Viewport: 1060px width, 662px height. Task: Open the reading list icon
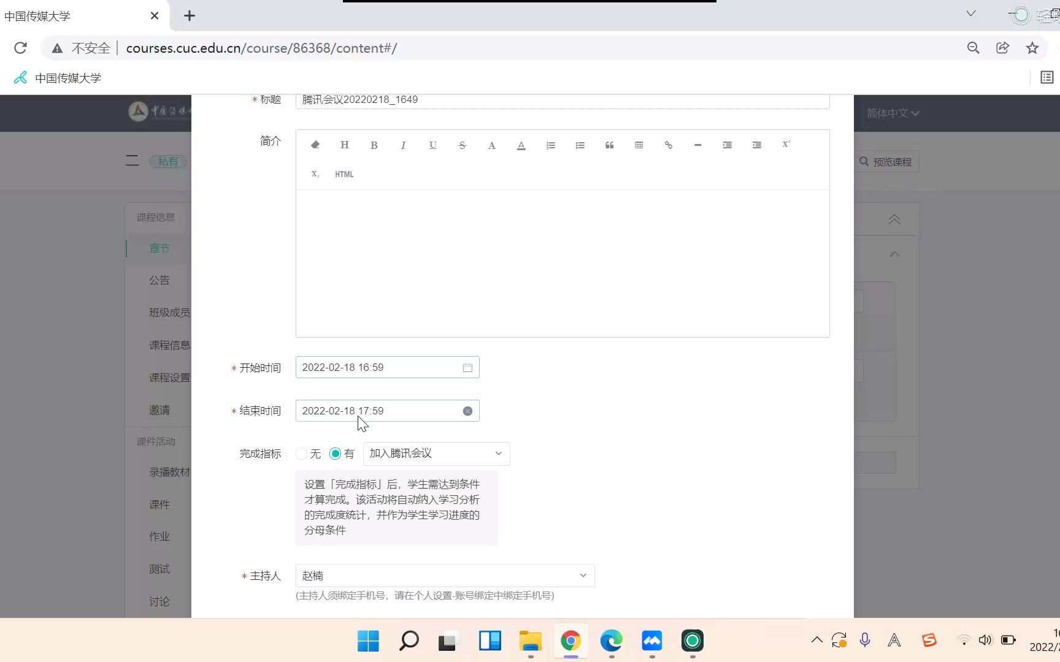point(1047,77)
